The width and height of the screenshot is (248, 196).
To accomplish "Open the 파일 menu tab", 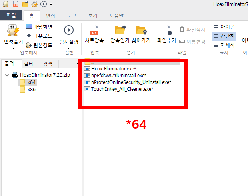I will coord(11,15).
